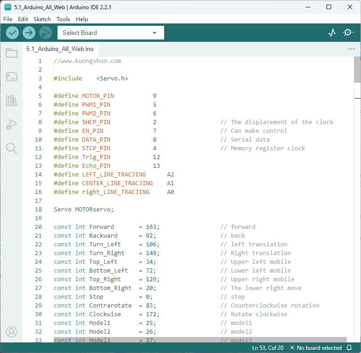The width and height of the screenshot is (361, 353).
Task: Click the A2 pin value
Action: pyautogui.click(x=170, y=175)
